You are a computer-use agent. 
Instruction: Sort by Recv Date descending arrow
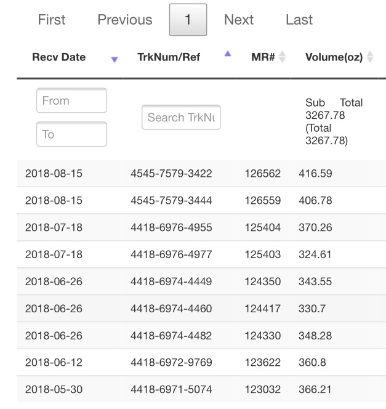pos(115,60)
